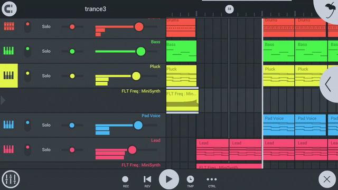Image resolution: width=338 pixels, height=190 pixels.
Task: Solo the Pluck track
Action: (x=46, y=76)
